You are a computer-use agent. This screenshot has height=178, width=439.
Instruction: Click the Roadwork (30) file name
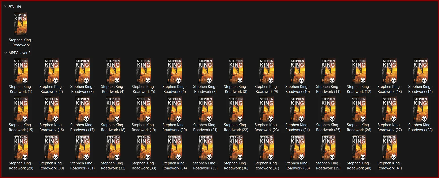point(52,166)
